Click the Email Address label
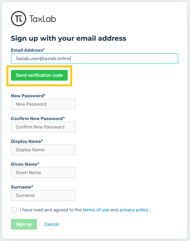 28,50
